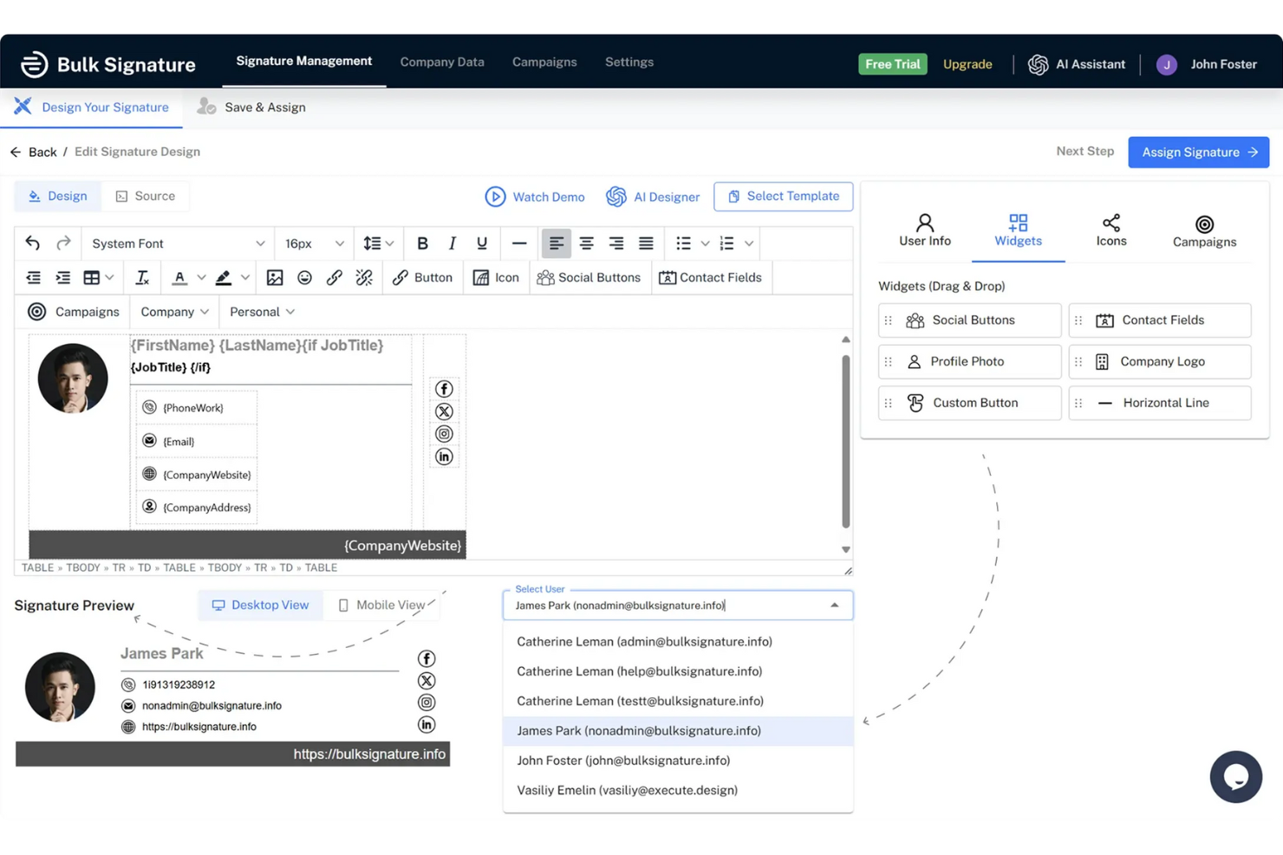Image resolution: width=1283 pixels, height=855 pixels.
Task: Toggle underline formatting
Action: (482, 243)
